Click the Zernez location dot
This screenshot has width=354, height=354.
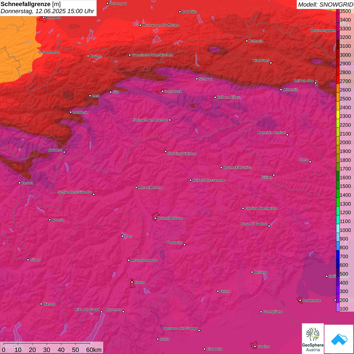click(x=19, y=183)
